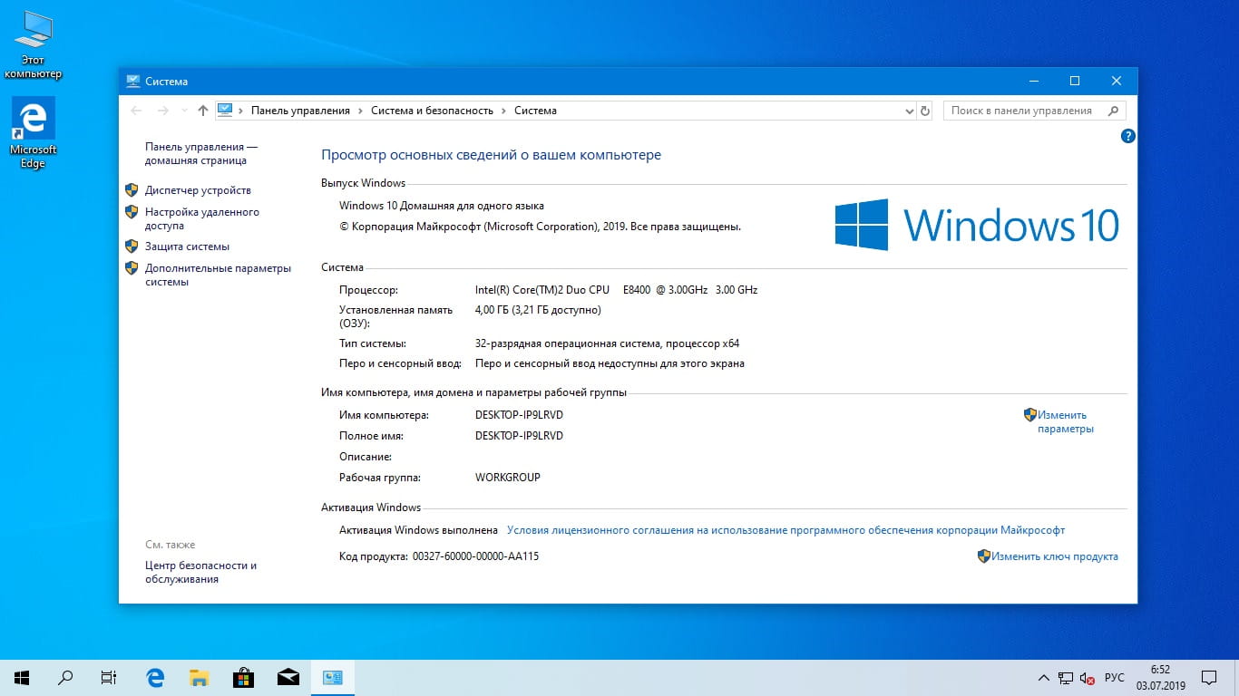Go to 'Панель управления' breadcrumb
This screenshot has width=1239, height=696.
300,111
